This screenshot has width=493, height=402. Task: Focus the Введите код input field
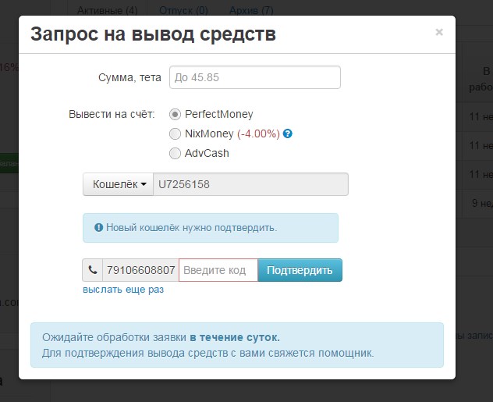pyautogui.click(x=218, y=270)
